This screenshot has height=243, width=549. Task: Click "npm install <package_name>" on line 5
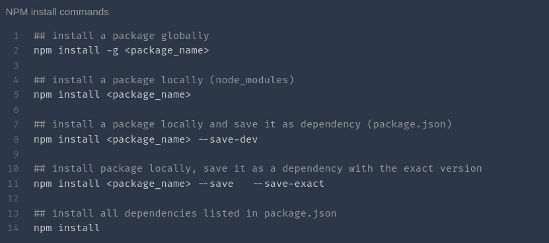pyautogui.click(x=112, y=94)
